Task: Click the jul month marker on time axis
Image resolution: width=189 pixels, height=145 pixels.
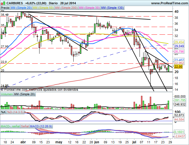Action: point(134,142)
